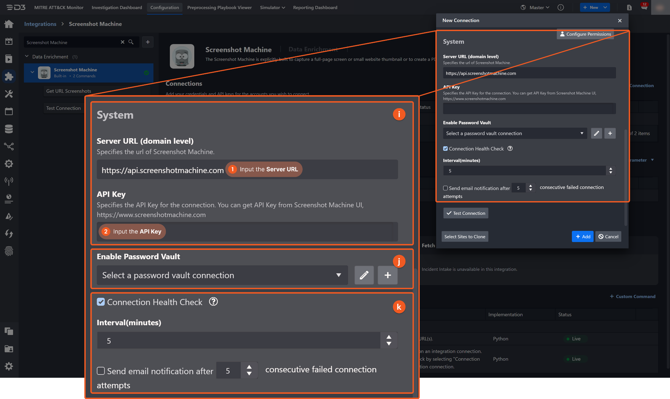Switch to Investigation Dashboard tab

coord(117,8)
